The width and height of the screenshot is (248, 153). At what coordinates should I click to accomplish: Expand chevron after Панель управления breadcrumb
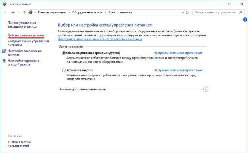click(x=69, y=12)
